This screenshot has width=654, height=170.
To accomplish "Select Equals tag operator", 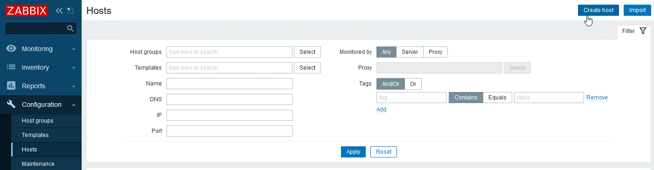I will click(x=497, y=98).
